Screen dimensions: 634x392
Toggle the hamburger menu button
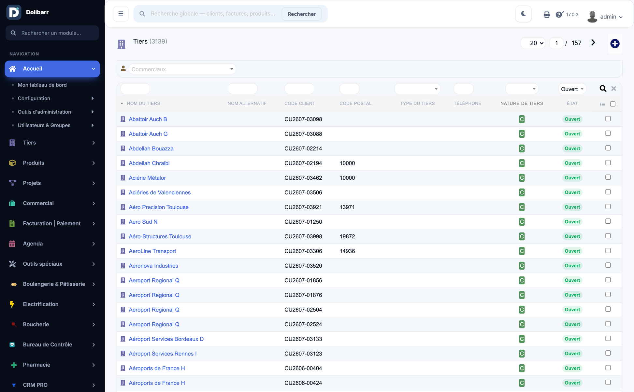click(x=121, y=14)
